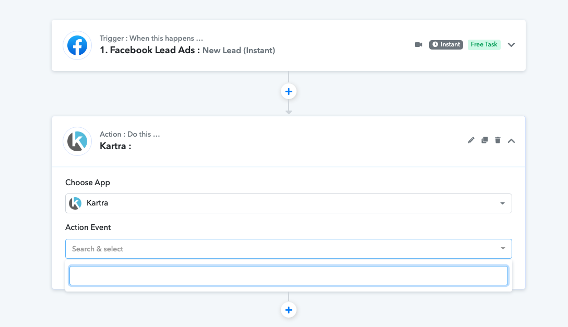Viewport: 568px width, 327px height.
Task: Click the Action Event dropdown arrow
Action: point(503,248)
